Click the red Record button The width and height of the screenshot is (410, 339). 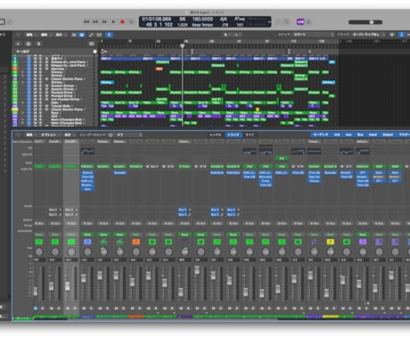point(122,21)
